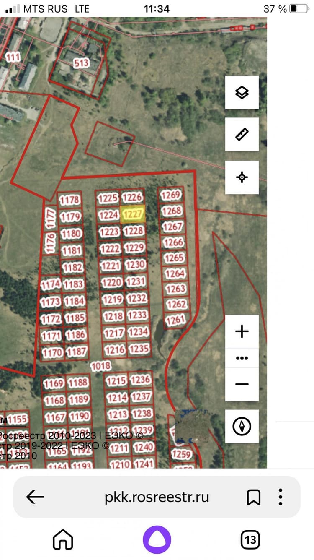Zoom in with the plus button
The height and width of the screenshot is (560, 314).
coord(242,331)
